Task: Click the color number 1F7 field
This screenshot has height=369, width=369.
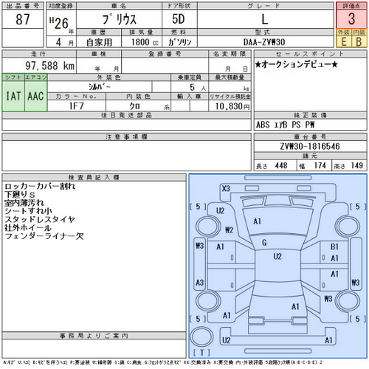Action: 77,106
